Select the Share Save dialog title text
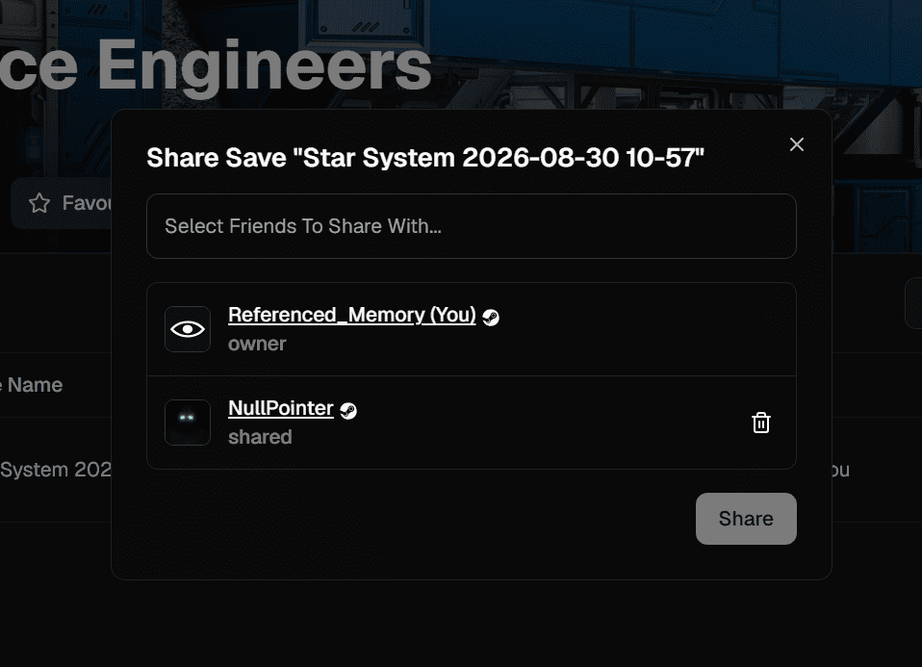922x667 pixels. coord(425,158)
